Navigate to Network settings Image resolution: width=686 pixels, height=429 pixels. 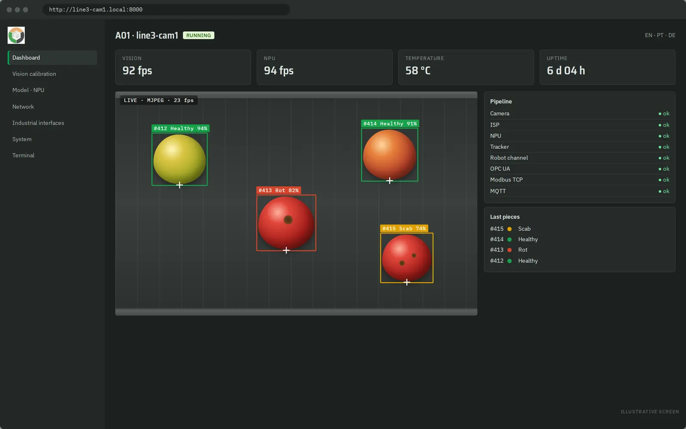point(52,106)
